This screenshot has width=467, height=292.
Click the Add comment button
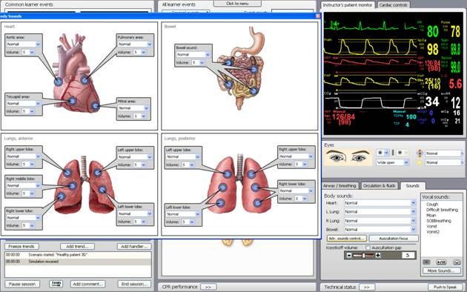[x=87, y=284]
